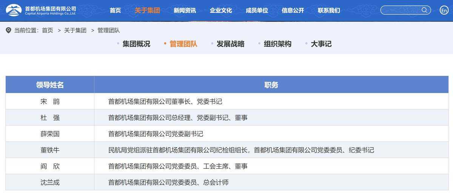Select the name 阎 欣

(50, 167)
